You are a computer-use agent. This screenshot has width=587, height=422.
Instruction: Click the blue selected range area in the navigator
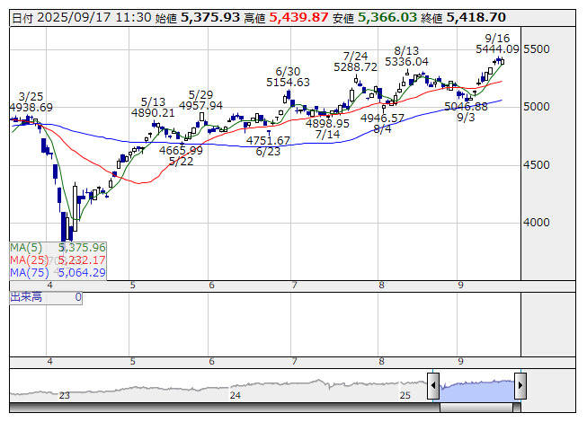[477, 391]
